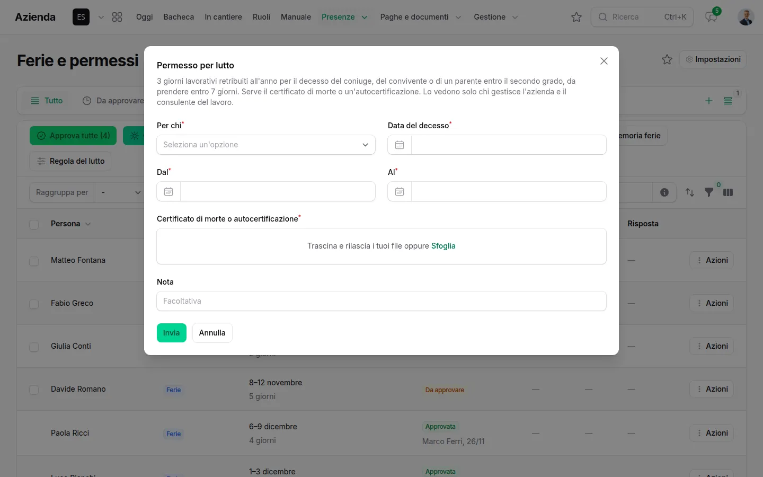The height and width of the screenshot is (477, 763).
Task: Check the box for Fabio Greco
Action: pyautogui.click(x=34, y=304)
